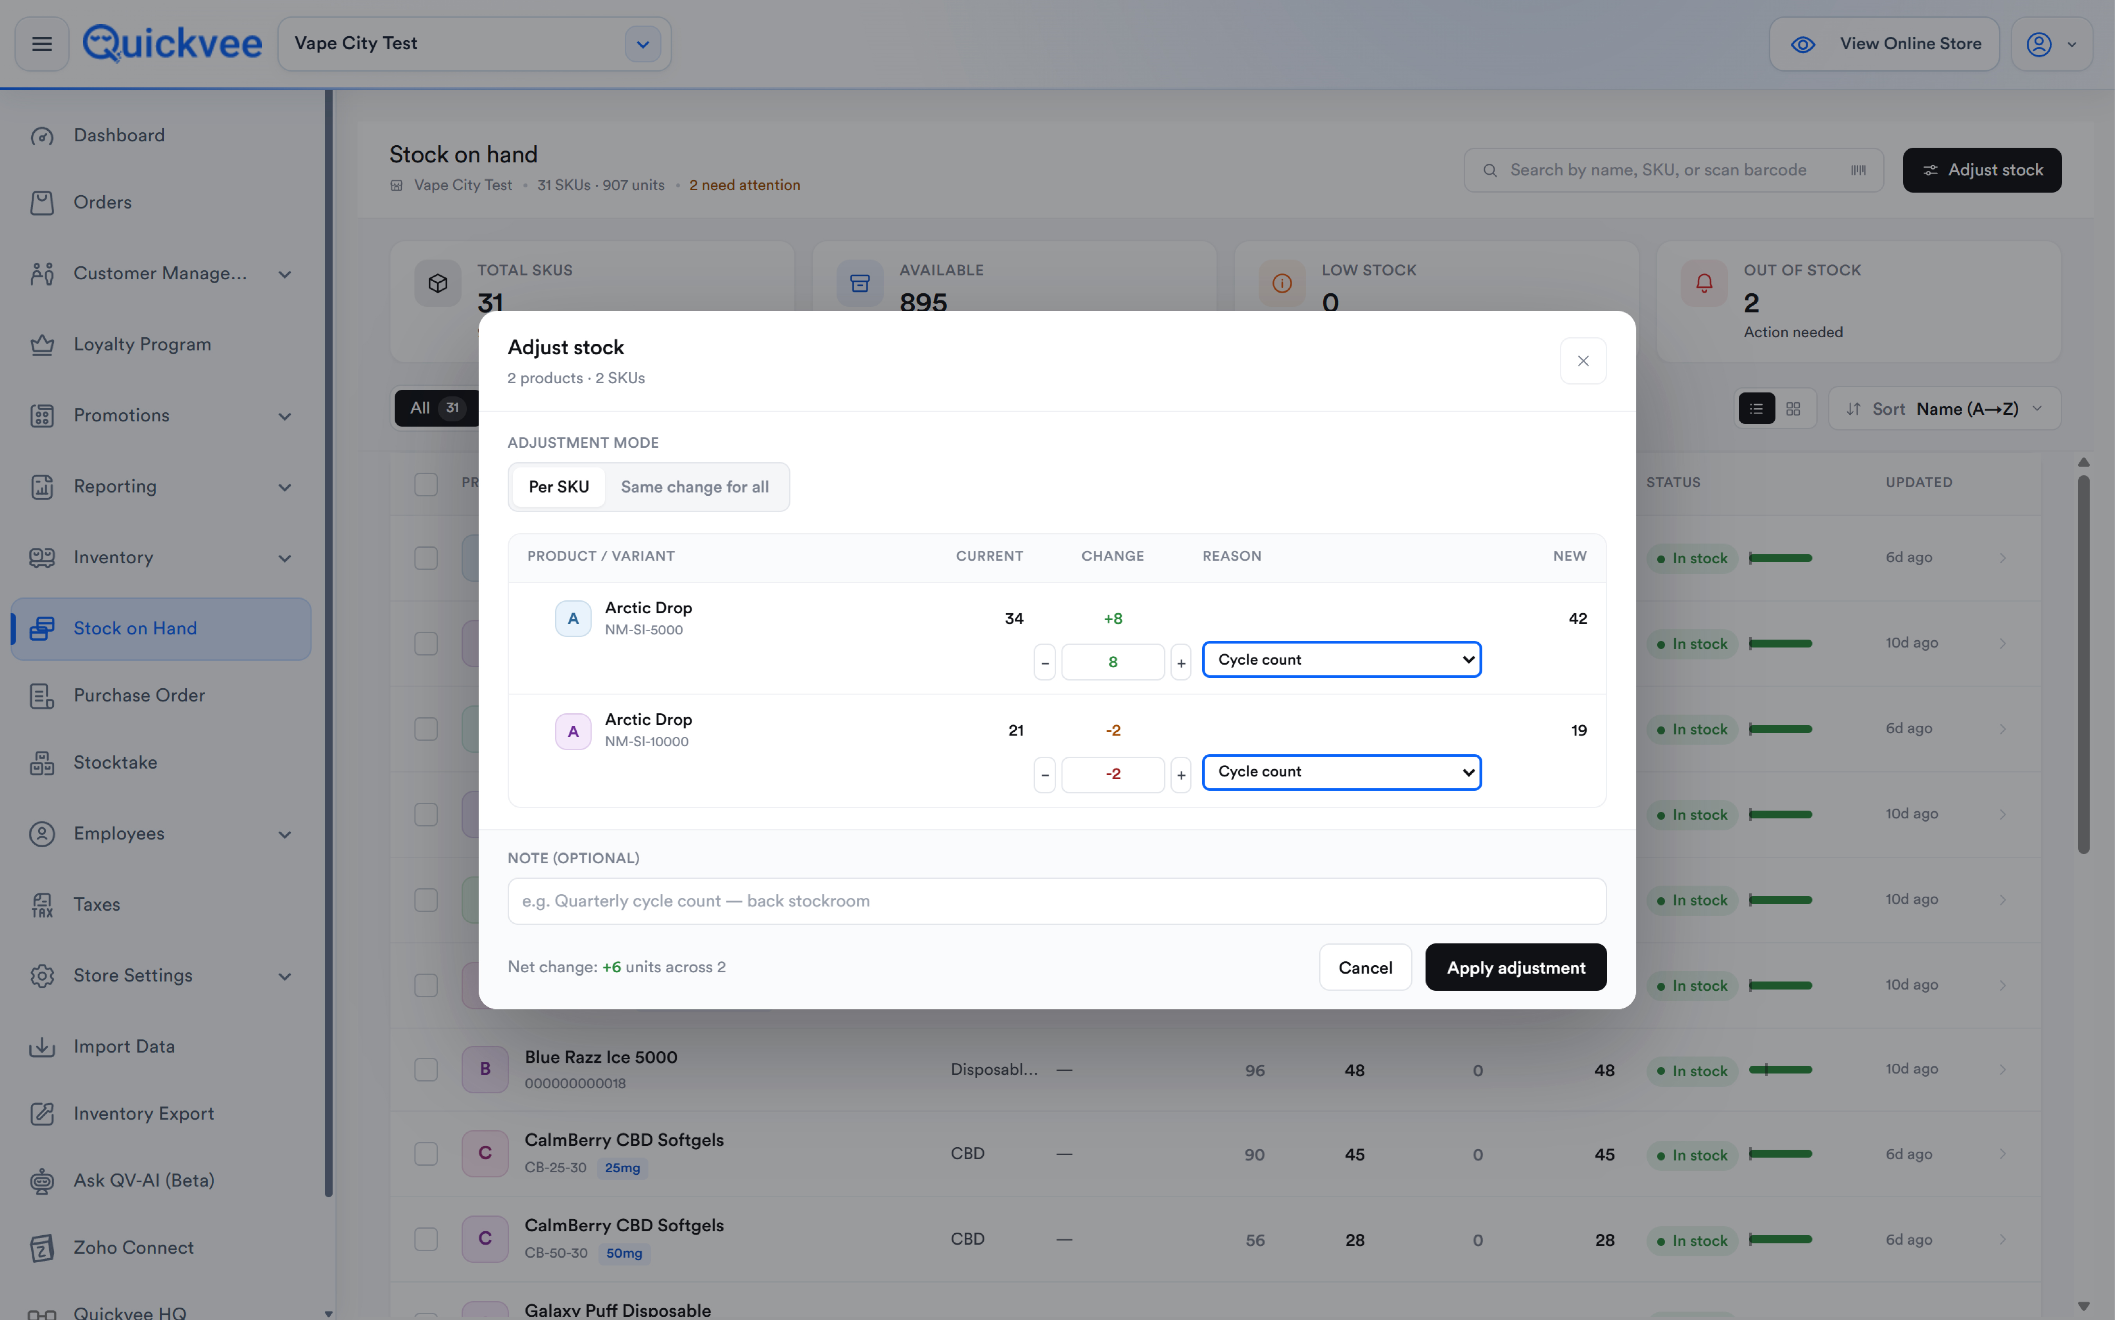
Task: Click the Loyalty Program crown icon
Action: point(42,345)
